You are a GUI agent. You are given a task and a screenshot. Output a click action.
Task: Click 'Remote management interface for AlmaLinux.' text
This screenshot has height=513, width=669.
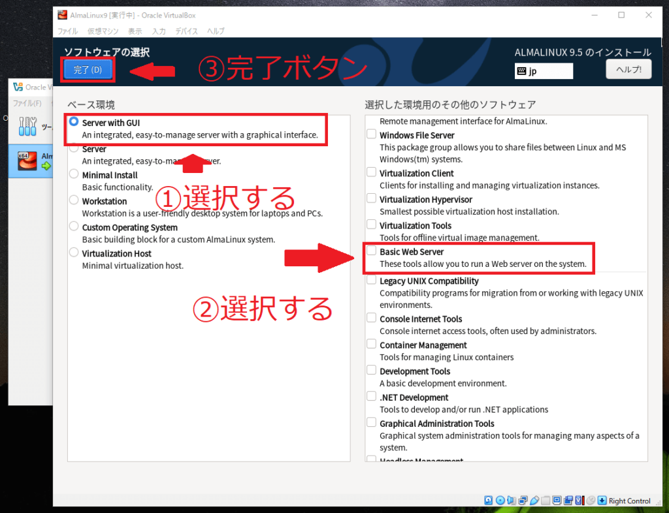coord(463,121)
